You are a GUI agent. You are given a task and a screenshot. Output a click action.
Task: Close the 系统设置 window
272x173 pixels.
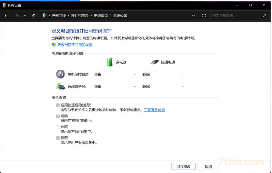click(x=264, y=5)
